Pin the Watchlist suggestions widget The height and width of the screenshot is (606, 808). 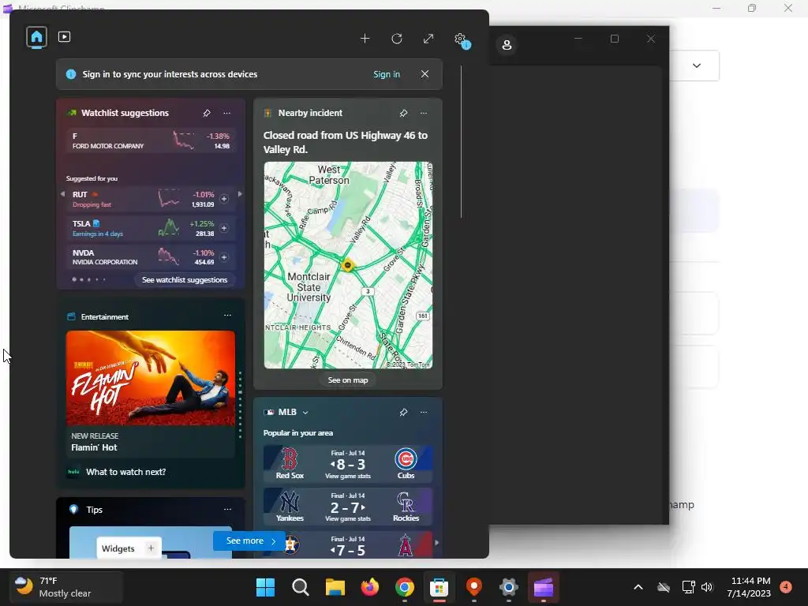point(207,113)
